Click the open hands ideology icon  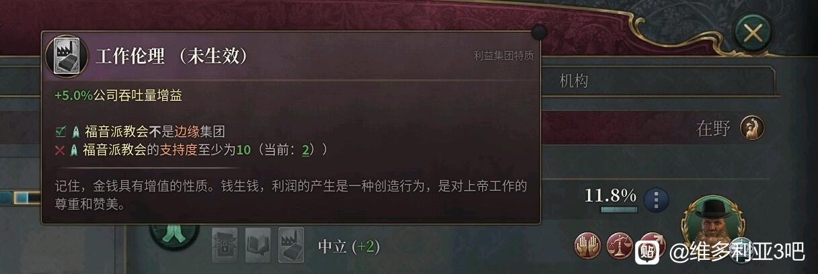click(x=587, y=246)
